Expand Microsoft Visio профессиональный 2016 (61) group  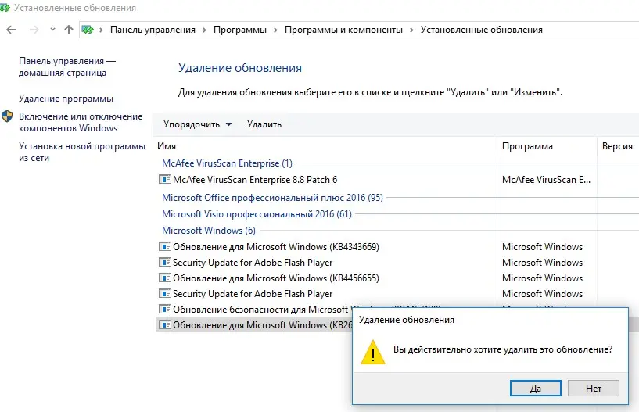pos(257,214)
